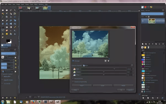The height and width of the screenshot is (104, 166).
Task: Click OK in the Channel Mixer dialog
Action: (x=121, y=90)
